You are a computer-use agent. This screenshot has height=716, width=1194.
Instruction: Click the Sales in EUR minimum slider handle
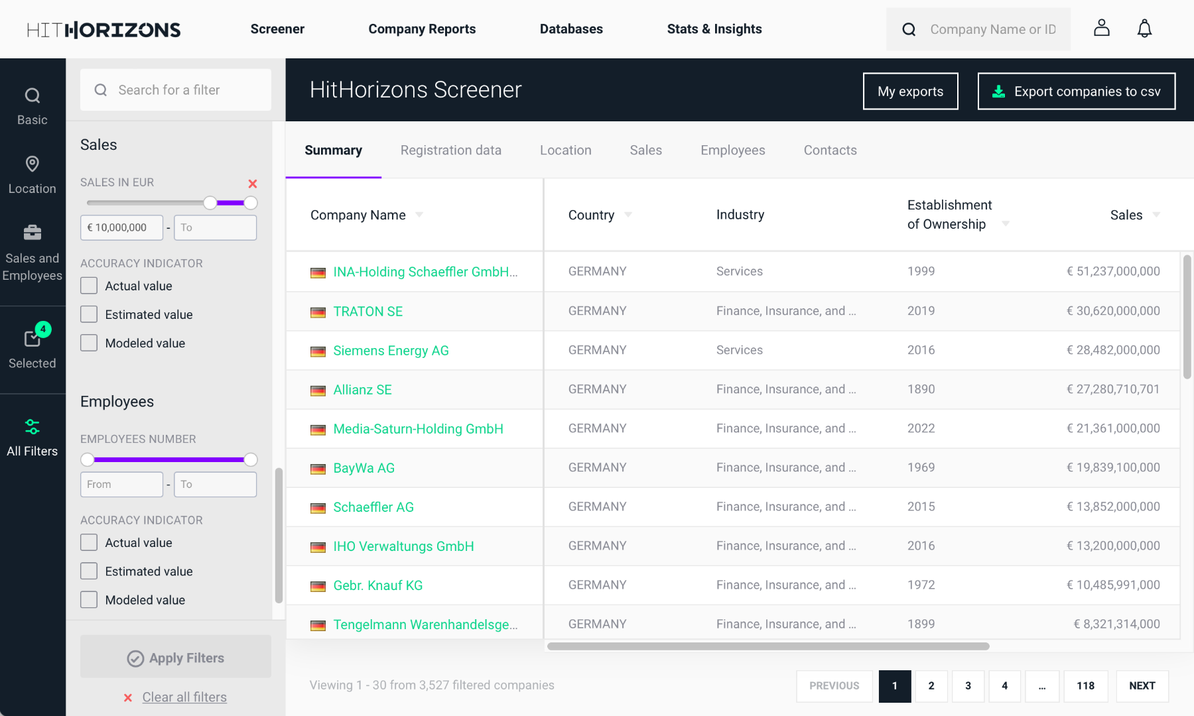210,203
